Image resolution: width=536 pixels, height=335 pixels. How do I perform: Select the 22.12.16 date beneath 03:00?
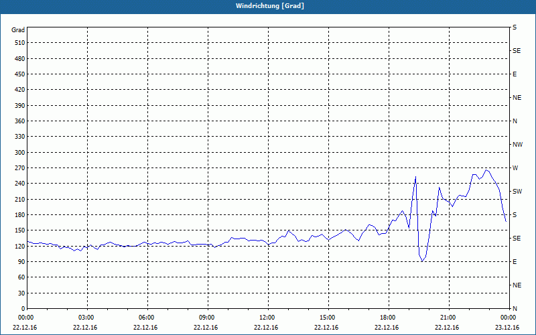click(85, 328)
